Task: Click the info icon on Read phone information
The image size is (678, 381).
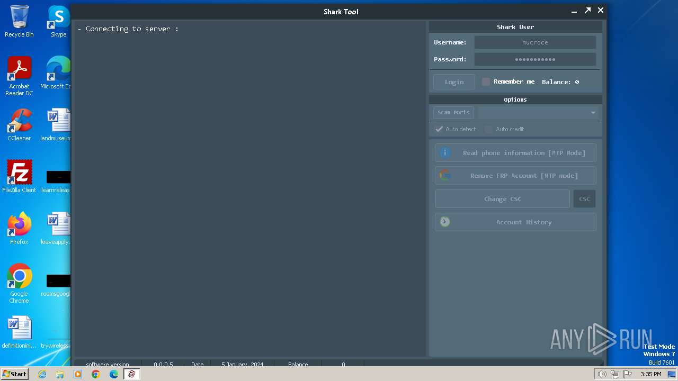Action: point(445,152)
